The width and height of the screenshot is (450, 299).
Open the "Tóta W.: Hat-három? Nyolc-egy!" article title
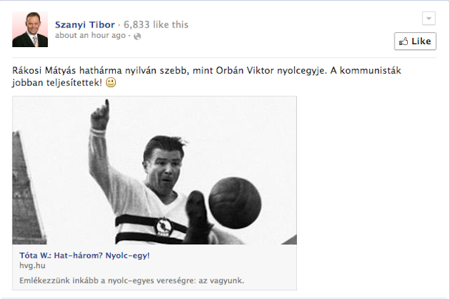84,255
